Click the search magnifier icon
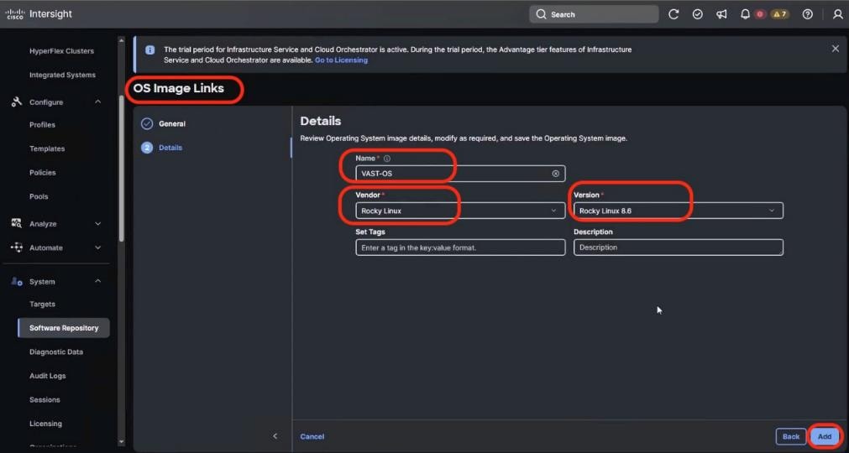The width and height of the screenshot is (849, 453). point(541,14)
